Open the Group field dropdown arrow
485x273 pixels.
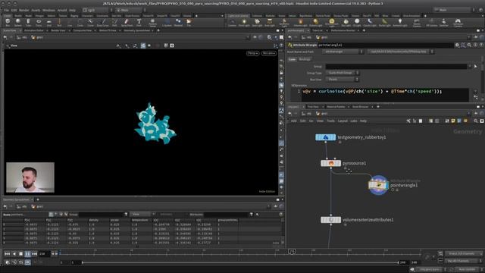470,66
